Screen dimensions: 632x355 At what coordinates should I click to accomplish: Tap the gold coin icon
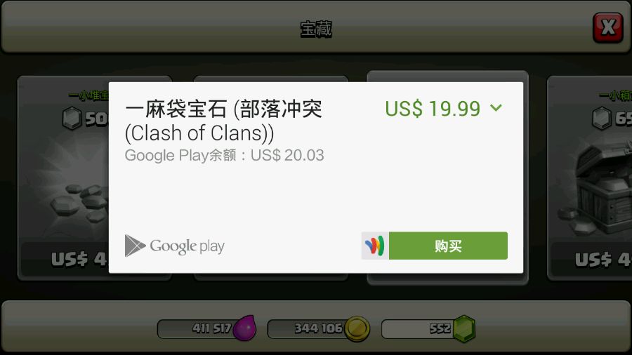(x=357, y=329)
